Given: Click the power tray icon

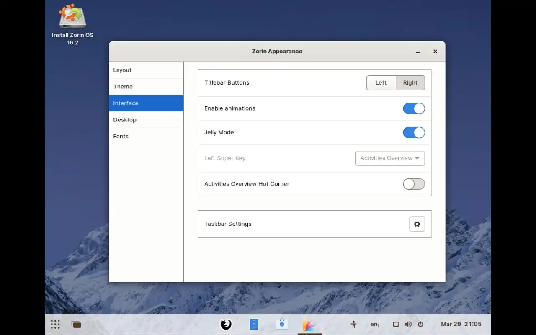Looking at the screenshot, I should 420,324.
